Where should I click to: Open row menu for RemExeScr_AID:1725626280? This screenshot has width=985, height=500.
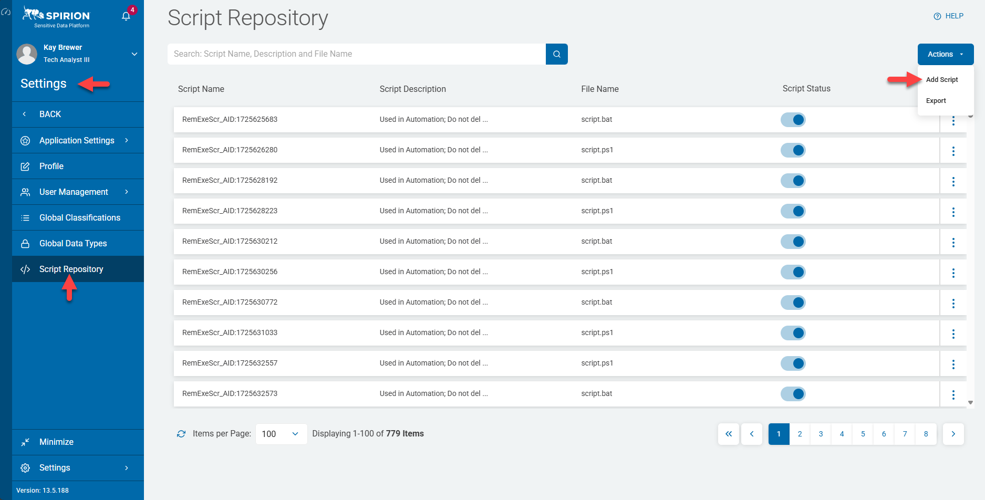[x=953, y=151]
